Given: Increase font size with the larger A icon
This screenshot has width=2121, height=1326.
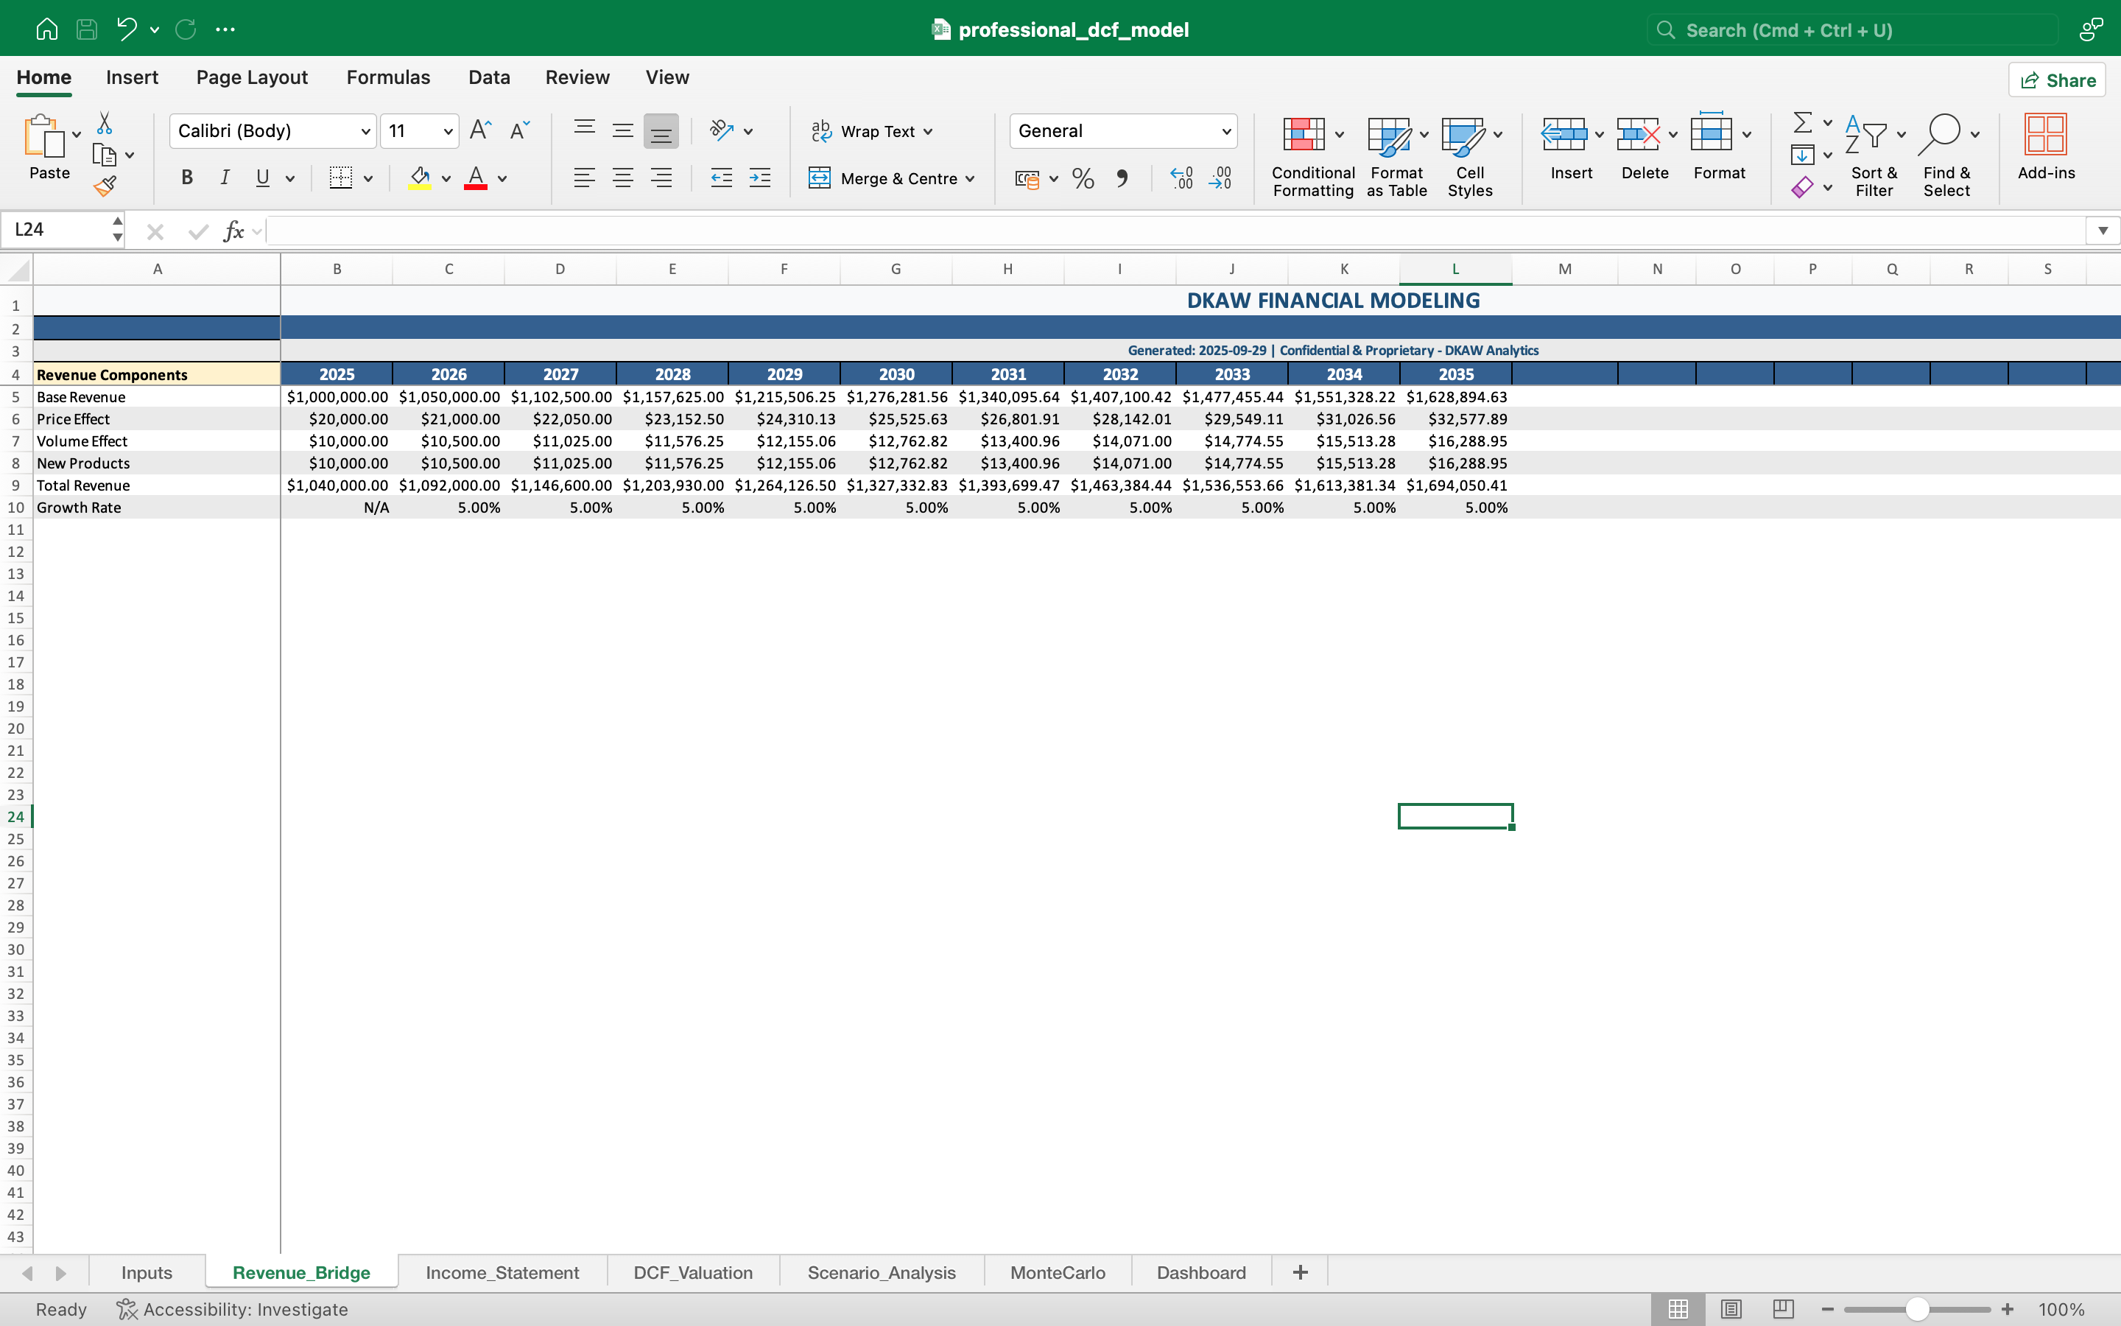Looking at the screenshot, I should tap(480, 130).
